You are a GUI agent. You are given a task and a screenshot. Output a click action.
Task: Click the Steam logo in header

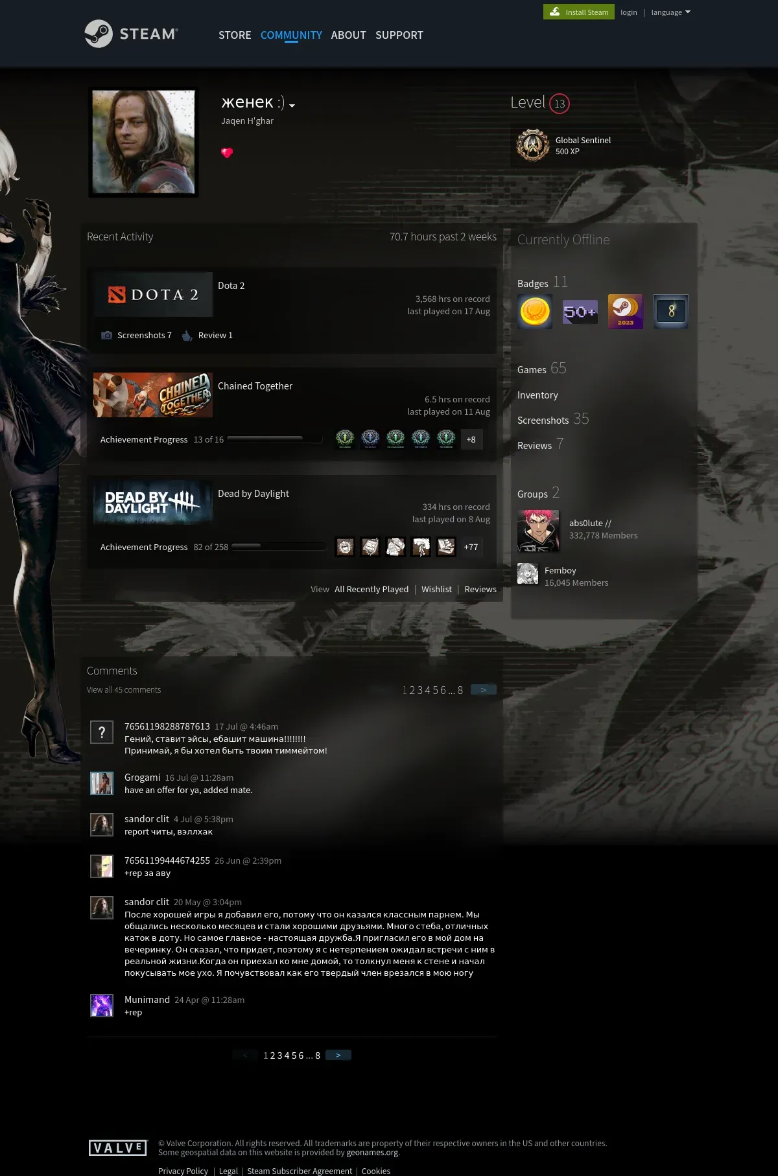[132, 34]
